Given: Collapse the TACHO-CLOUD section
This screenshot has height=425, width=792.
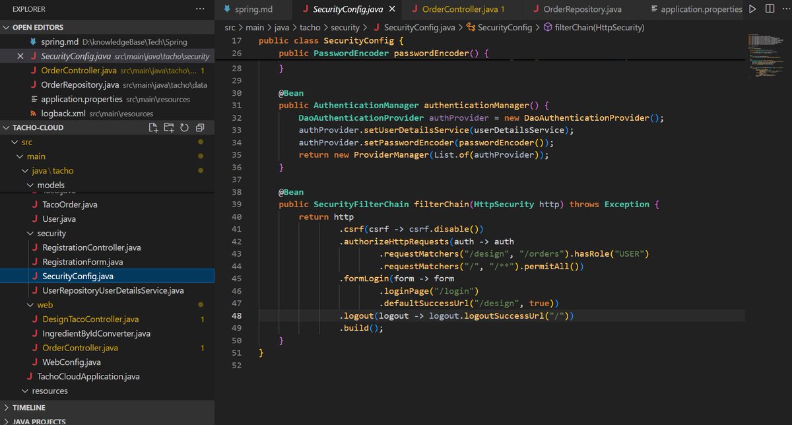Looking at the screenshot, I should [7, 127].
